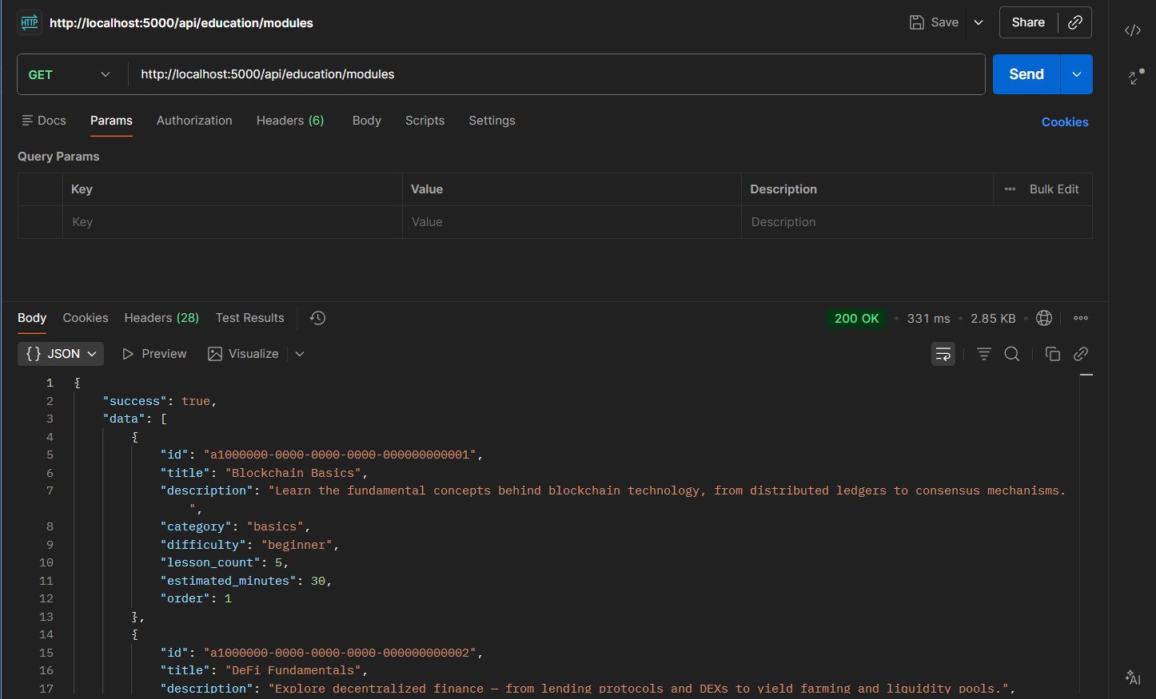Image resolution: width=1156 pixels, height=699 pixels.
Task: Open the AI assistant icon in sidebar
Action: coord(1132,677)
